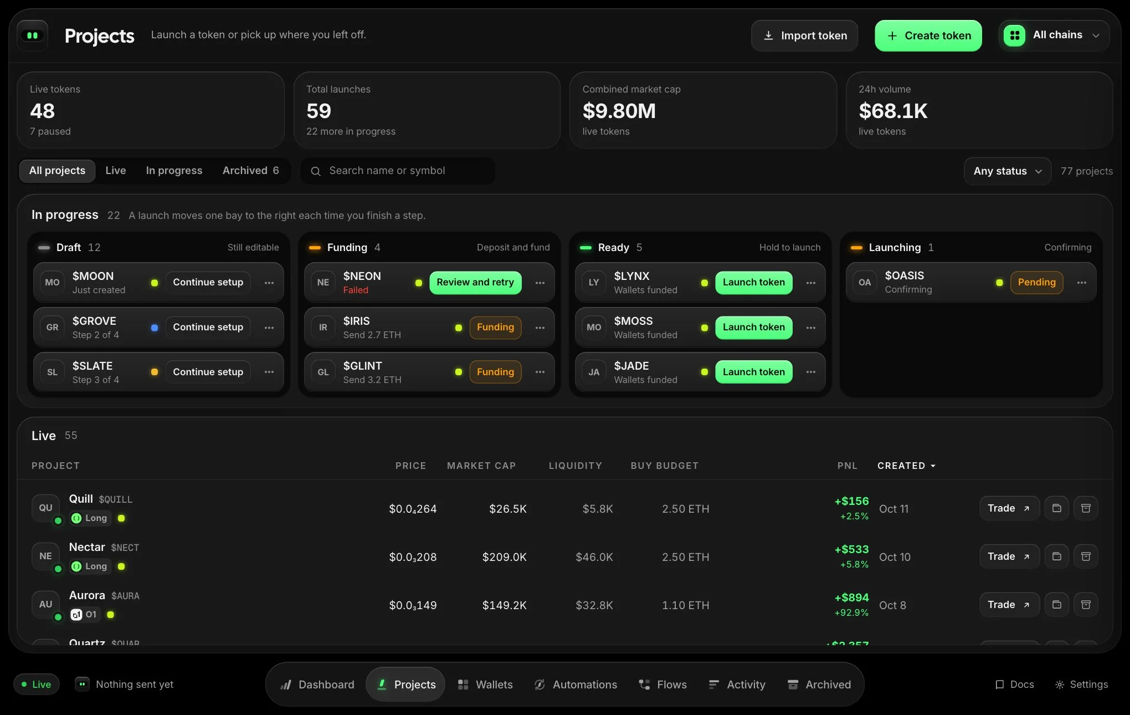The image size is (1130, 715).
Task: Click the O1 badge on Aurora
Action: (84, 614)
